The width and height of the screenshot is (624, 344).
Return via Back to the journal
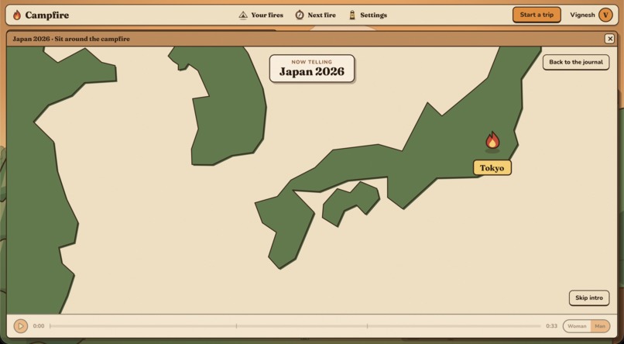[576, 62]
